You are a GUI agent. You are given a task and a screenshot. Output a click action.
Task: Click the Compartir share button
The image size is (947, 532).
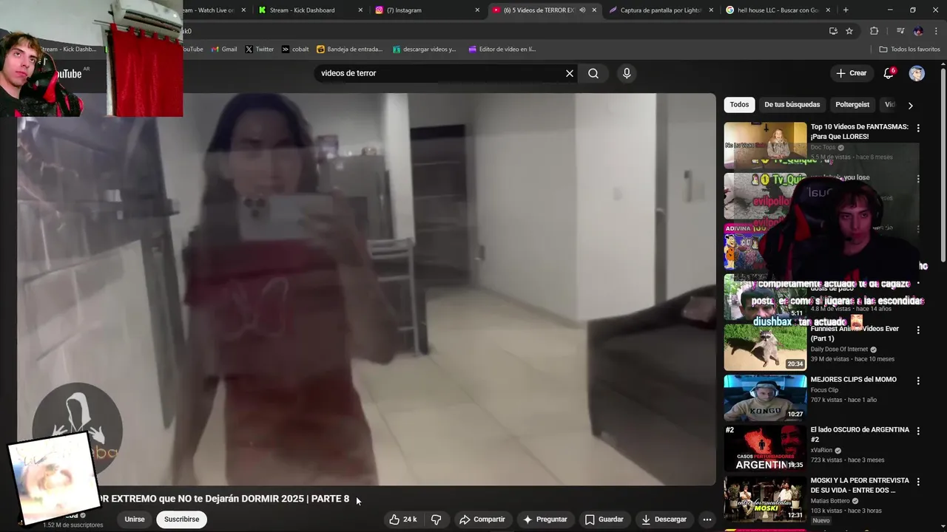(x=482, y=519)
